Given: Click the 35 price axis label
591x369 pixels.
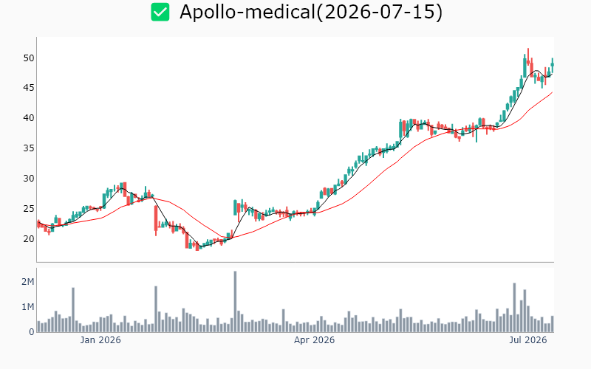Looking at the screenshot, I should tap(29, 148).
